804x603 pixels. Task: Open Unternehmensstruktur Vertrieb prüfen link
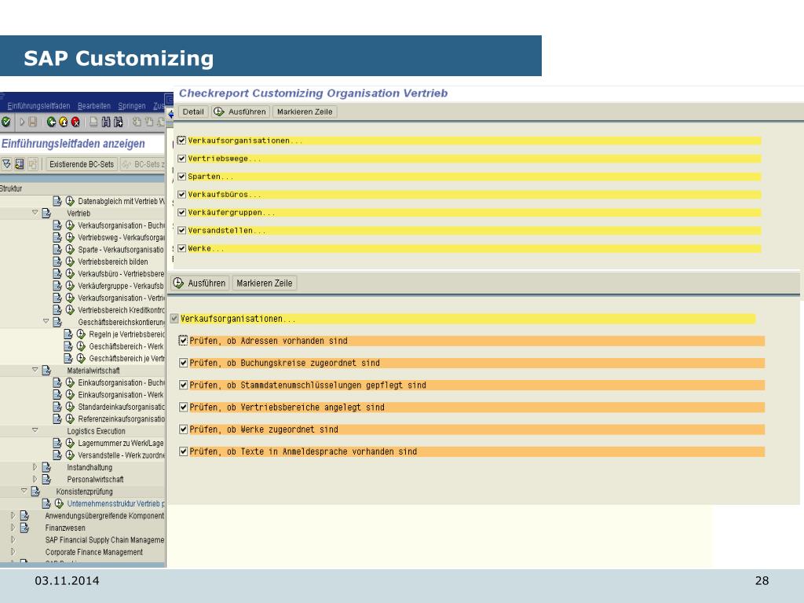(x=115, y=503)
